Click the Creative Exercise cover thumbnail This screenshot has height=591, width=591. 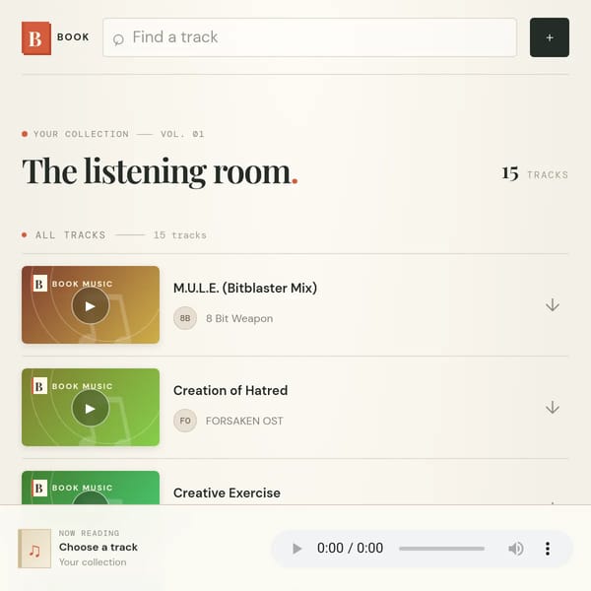point(91,488)
